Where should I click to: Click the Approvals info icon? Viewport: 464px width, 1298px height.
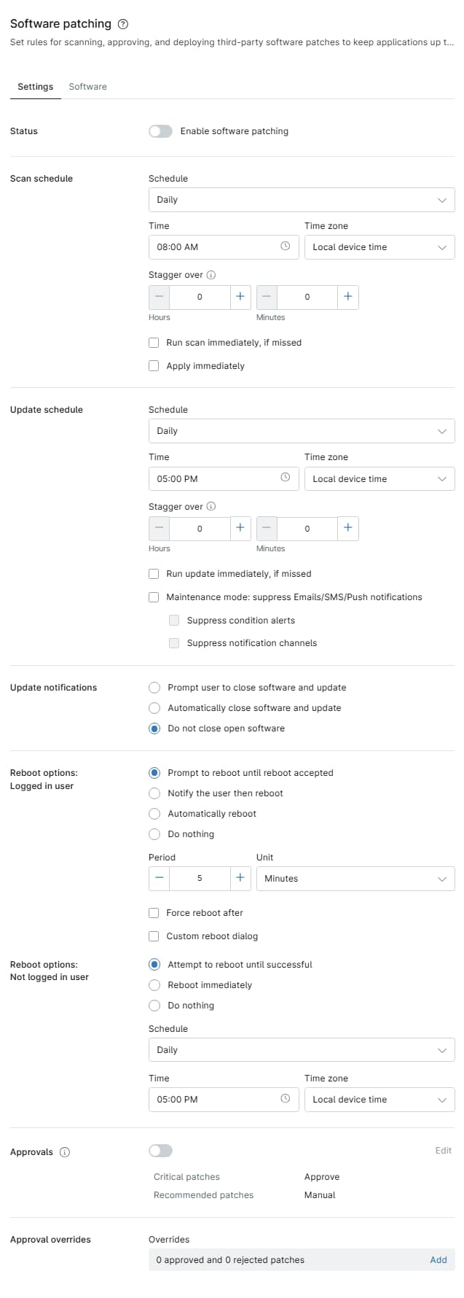65,1152
